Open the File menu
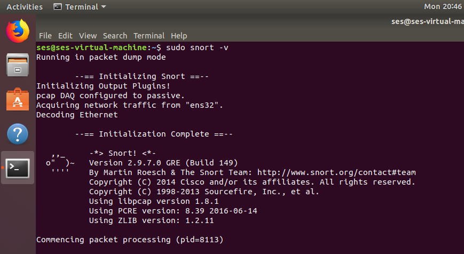 (x=45, y=36)
